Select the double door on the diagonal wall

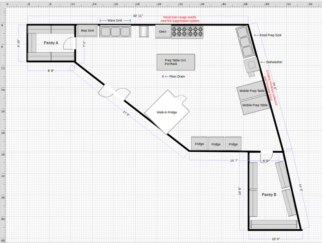point(114,93)
